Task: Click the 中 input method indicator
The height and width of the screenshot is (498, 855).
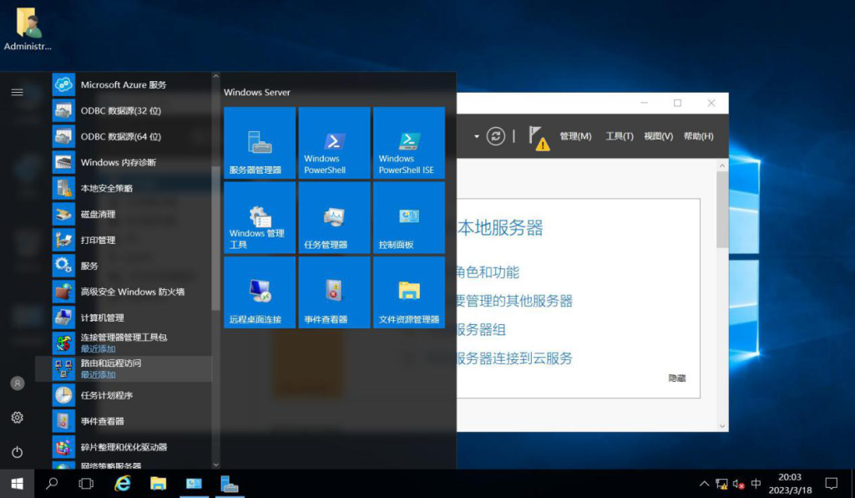Action: tap(756, 484)
